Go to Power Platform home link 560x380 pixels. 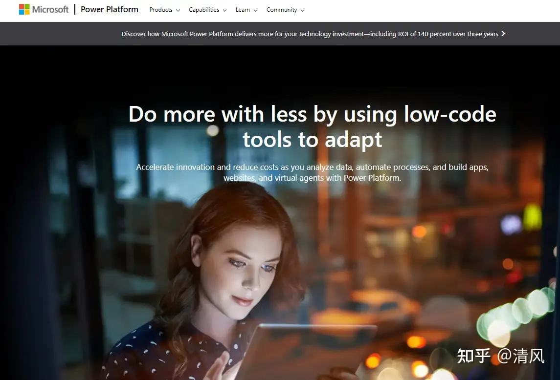pyautogui.click(x=109, y=9)
